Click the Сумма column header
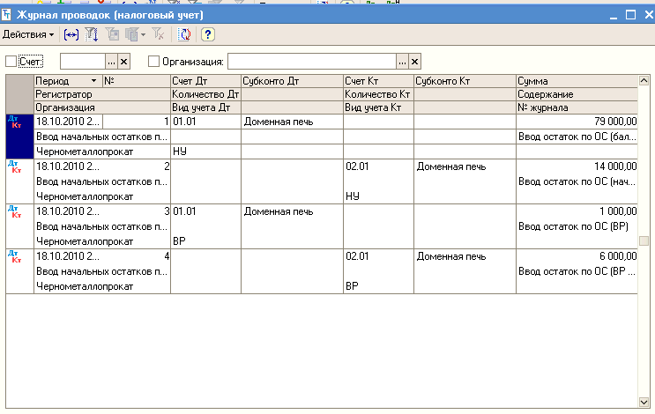 coord(576,81)
